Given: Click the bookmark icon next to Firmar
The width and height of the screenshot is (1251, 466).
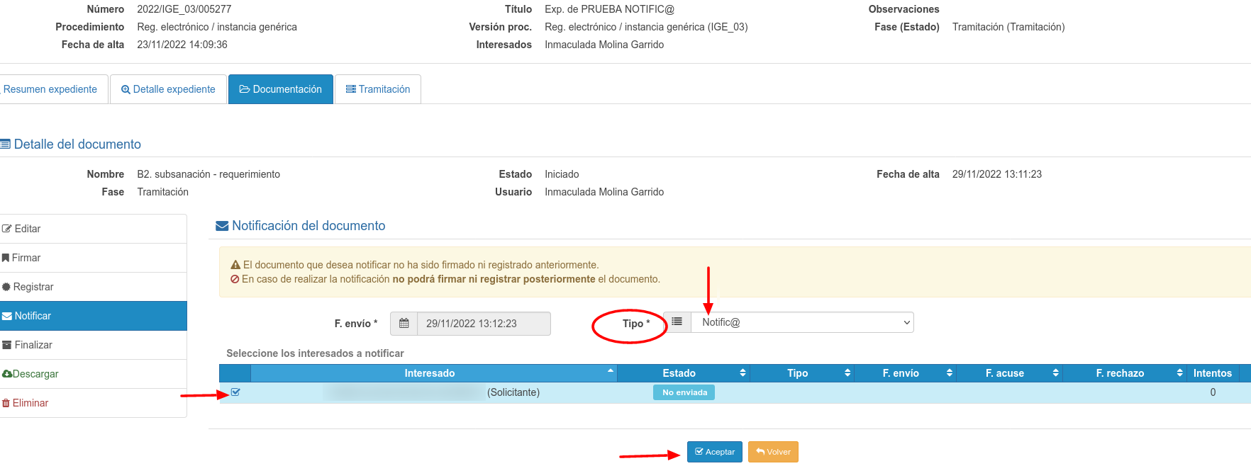Looking at the screenshot, I should click(6, 258).
